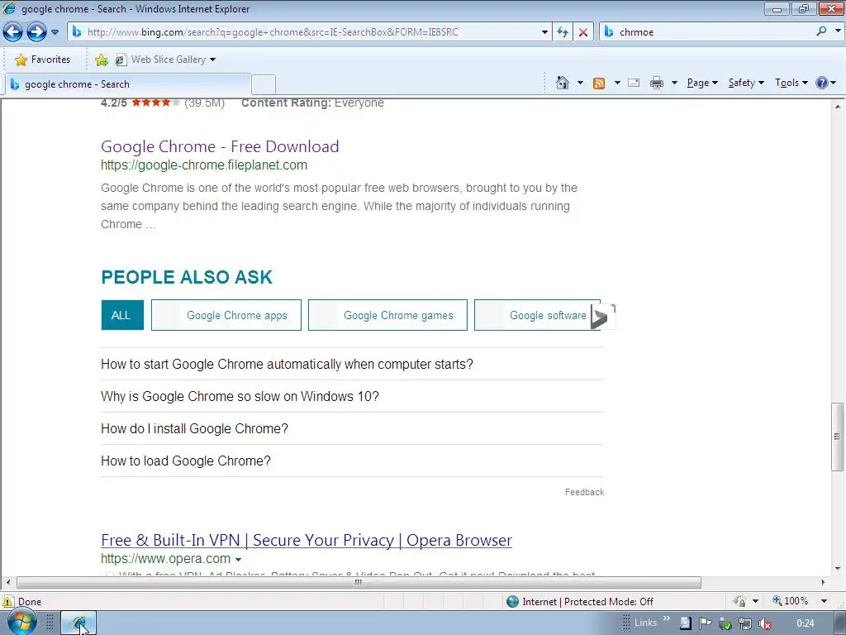846x635 pixels.
Task: Select the 'Google Chrome apps' filter
Action: coord(226,315)
